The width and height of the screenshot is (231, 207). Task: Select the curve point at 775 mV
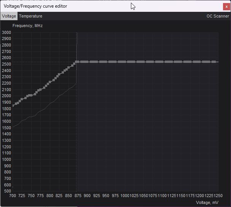tap(40, 90)
